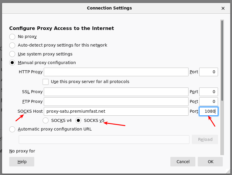This screenshot has width=232, height=175.
Task: Select SOCKS v5 radio button
Action: point(78,120)
